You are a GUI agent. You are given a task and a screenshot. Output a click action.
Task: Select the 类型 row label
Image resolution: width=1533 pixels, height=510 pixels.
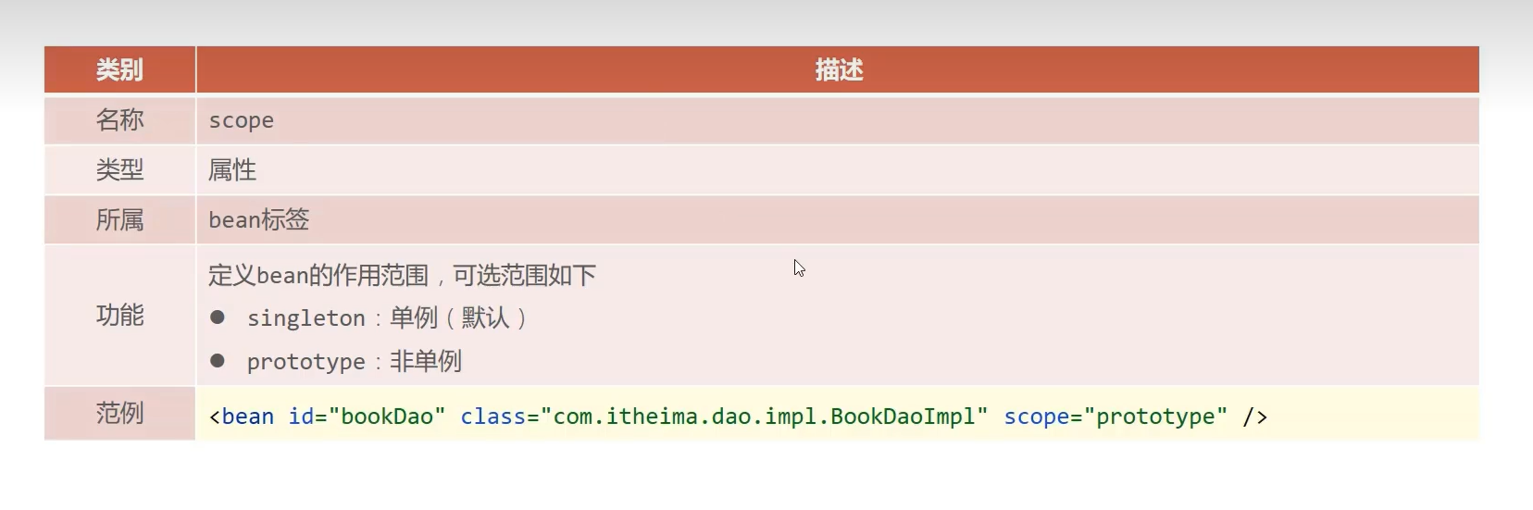click(x=119, y=169)
